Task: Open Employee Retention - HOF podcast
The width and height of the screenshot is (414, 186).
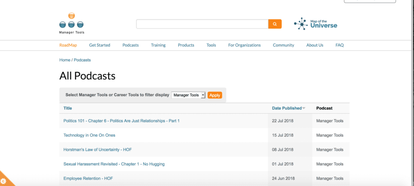Action: (x=88, y=178)
